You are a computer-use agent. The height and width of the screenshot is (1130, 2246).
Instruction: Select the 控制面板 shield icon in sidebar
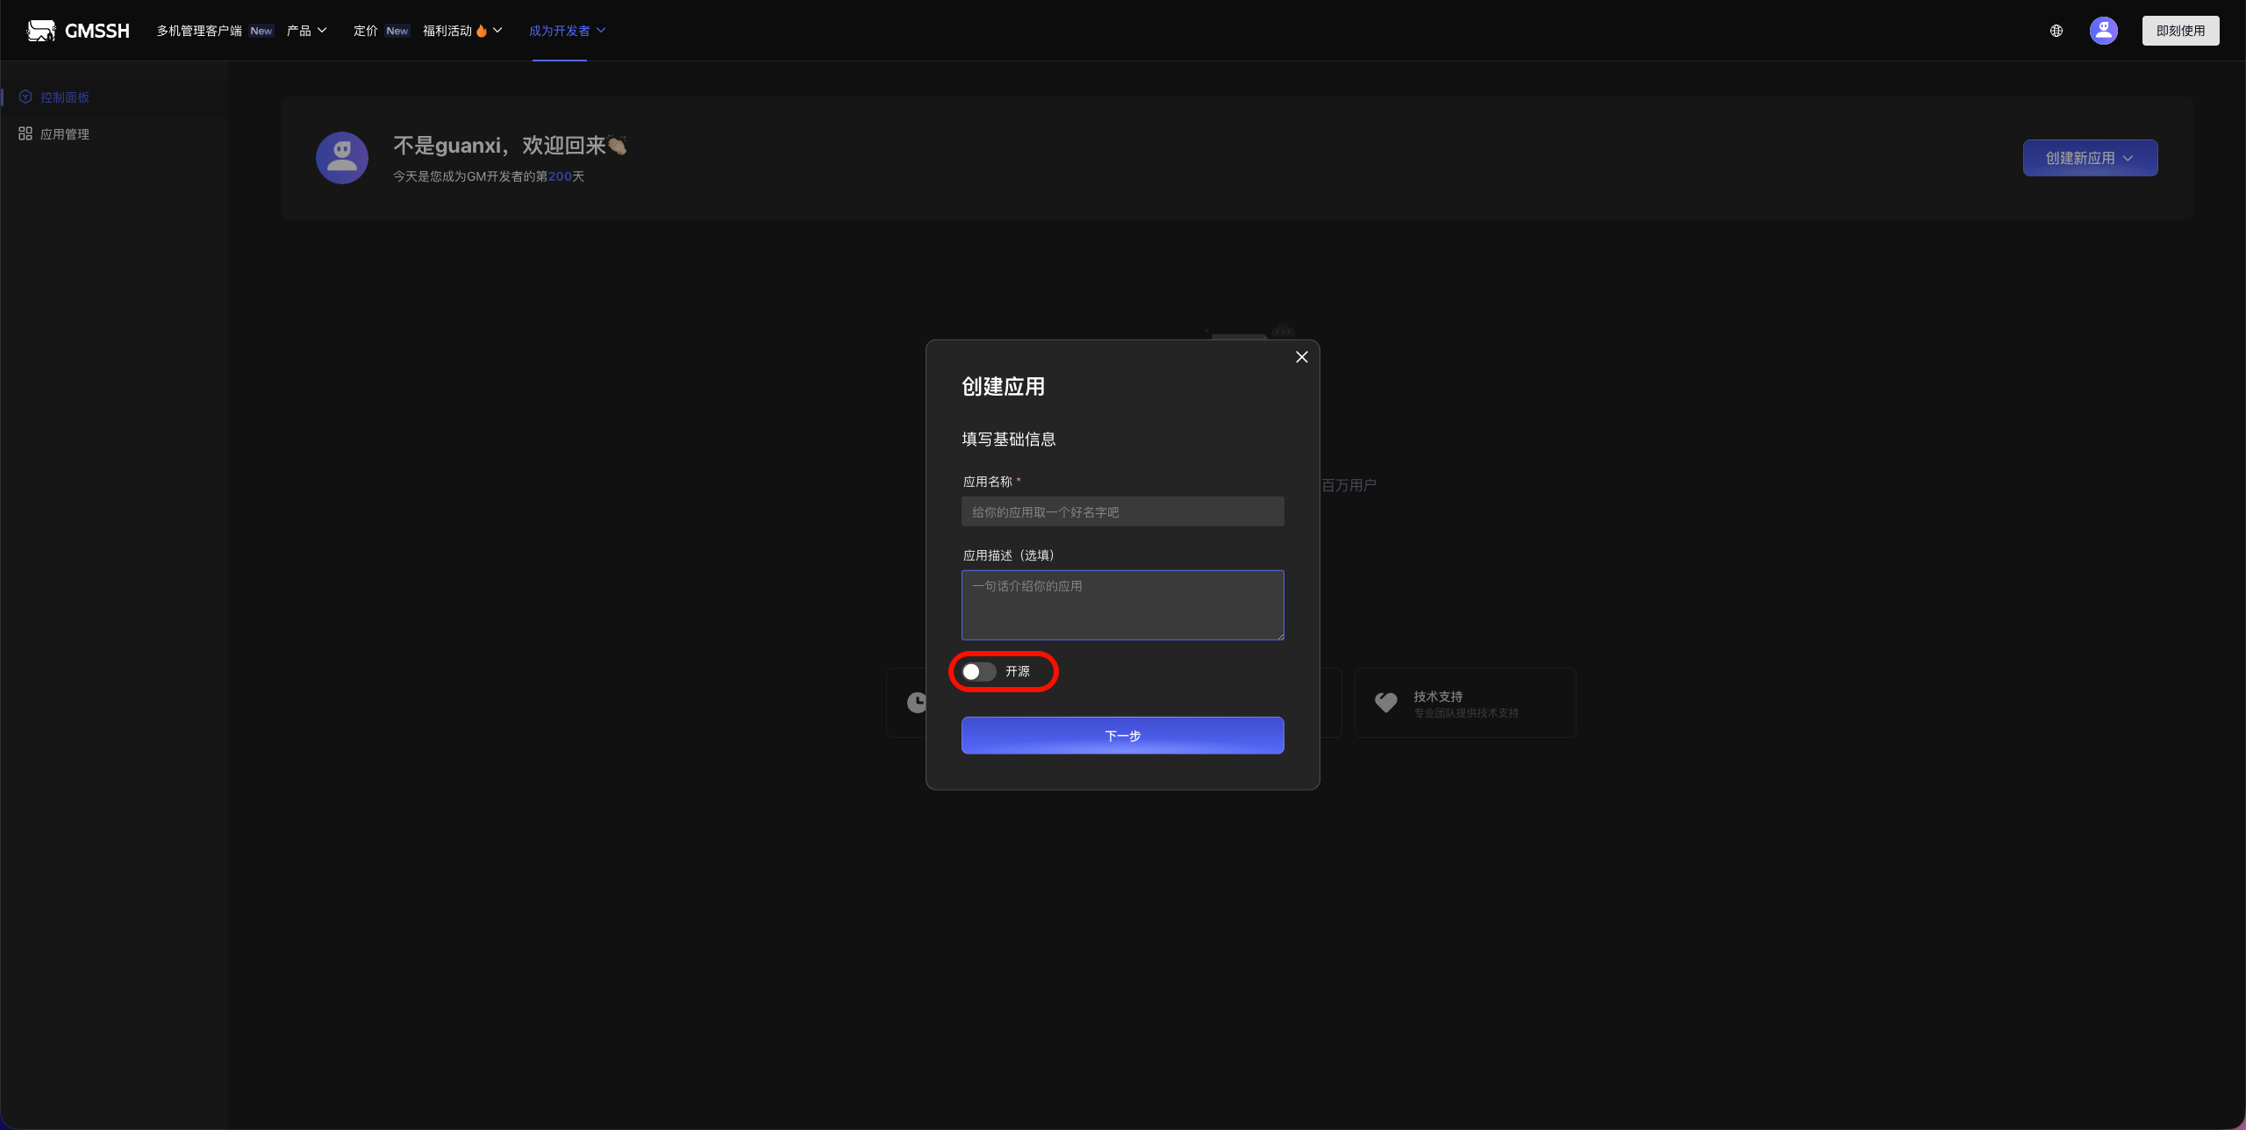pos(25,97)
